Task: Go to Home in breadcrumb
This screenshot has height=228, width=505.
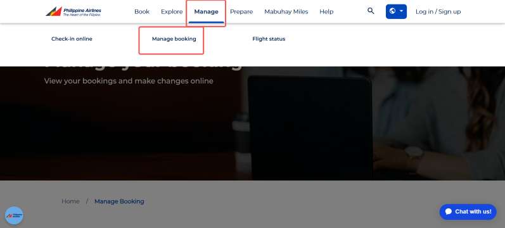Action: click(70, 201)
